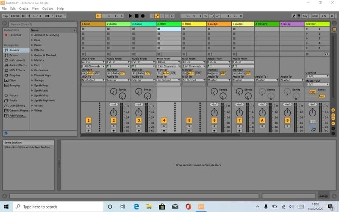The image size is (339, 212).
Task: Open track 2 Audio To Master dropdown
Action: click(x=118, y=80)
